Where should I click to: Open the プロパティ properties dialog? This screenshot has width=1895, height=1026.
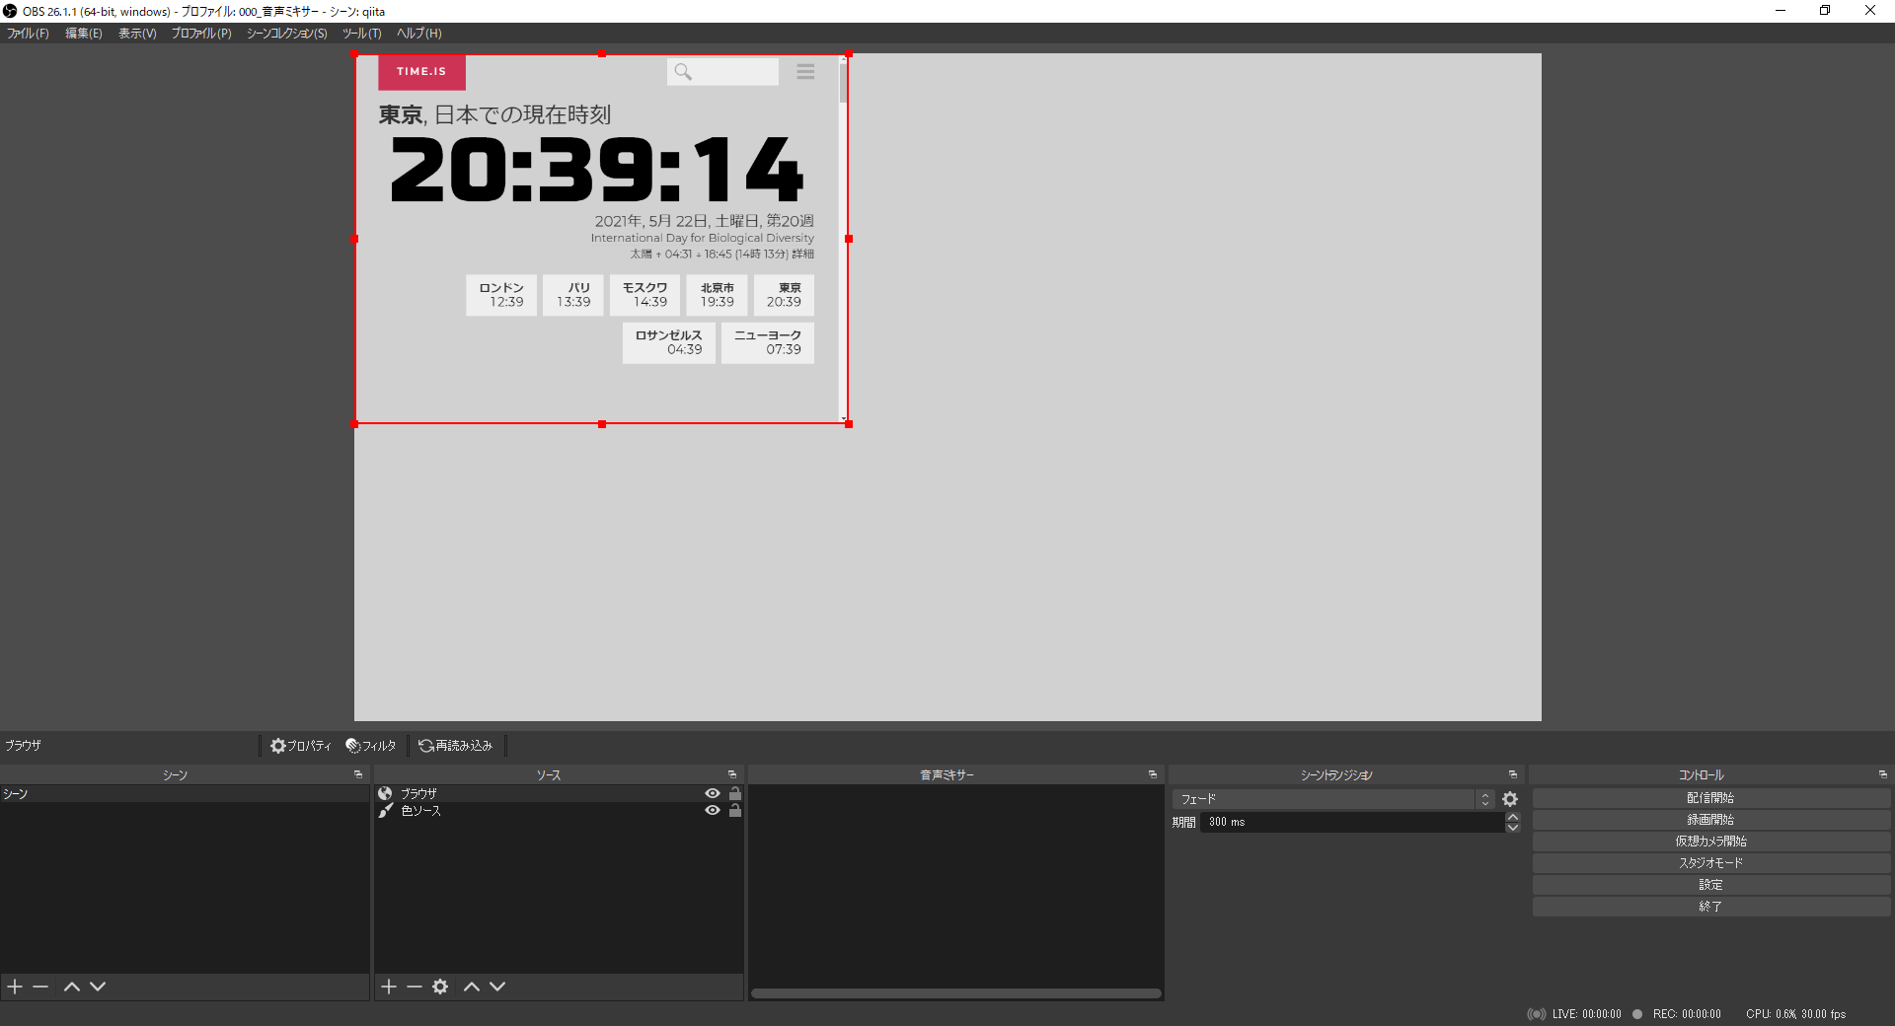pyautogui.click(x=301, y=745)
